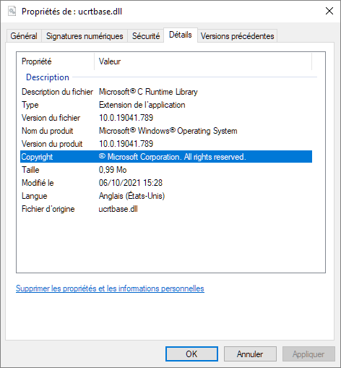This screenshot has height=368, width=341.
Task: Select the Fichier d'origine row label
Action: 48,209
